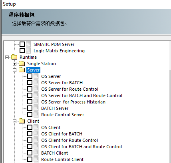This screenshot has width=171, height=163.
Task: Check the SIMATIC PDM Server checkbox
Action: pos(22,44)
